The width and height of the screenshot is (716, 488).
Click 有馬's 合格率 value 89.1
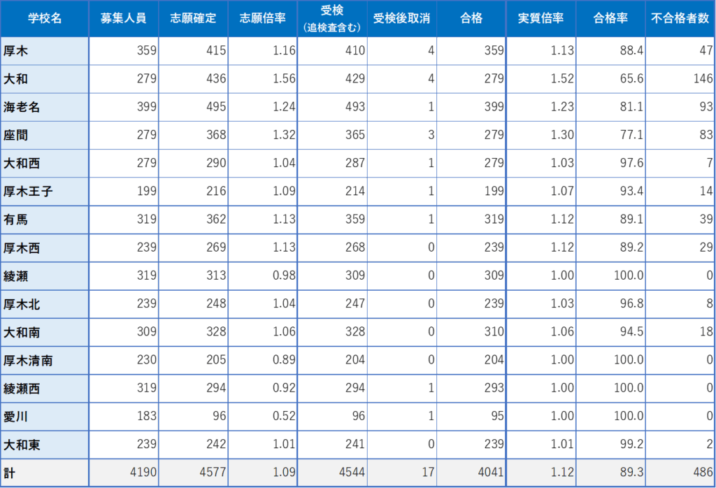pyautogui.click(x=631, y=219)
